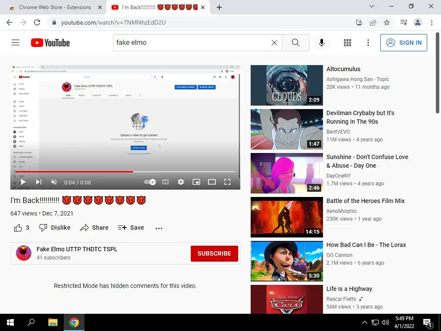
Task: Close the I'm Back YouTube tab
Action: (203, 7)
